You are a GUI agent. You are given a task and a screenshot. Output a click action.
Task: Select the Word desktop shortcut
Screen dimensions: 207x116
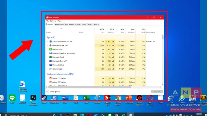click(x=65, y=99)
